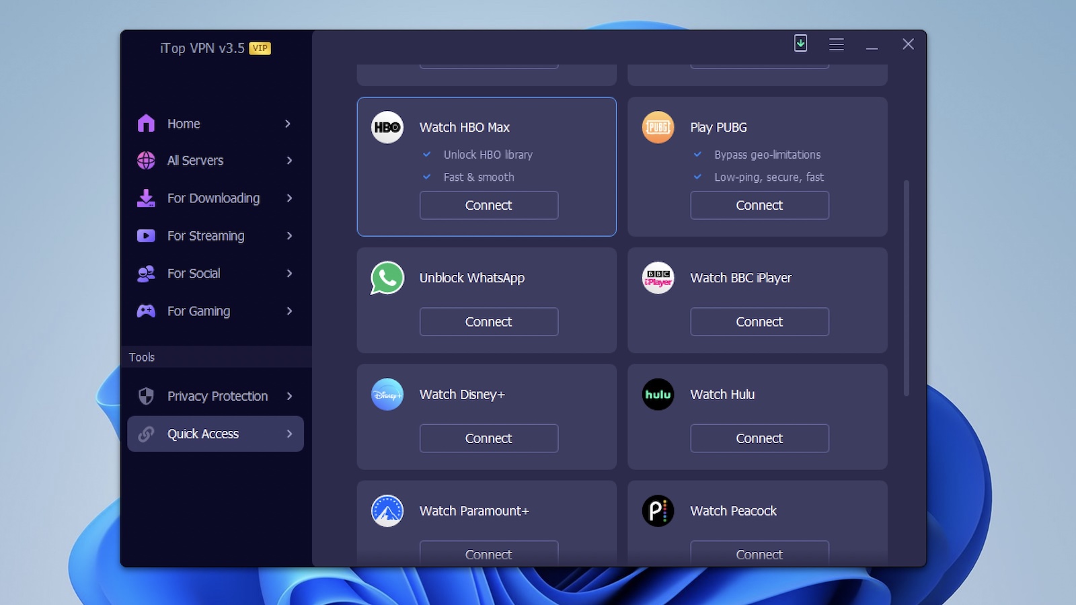Click the Disney+ logo icon
Screen dimensions: 1076x605
tap(387, 395)
